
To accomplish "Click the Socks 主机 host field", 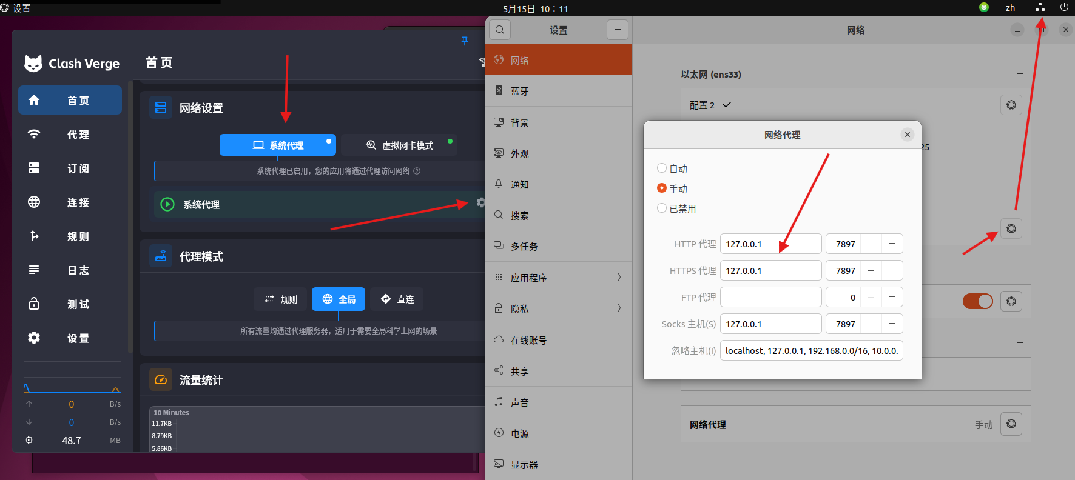I will click(770, 324).
